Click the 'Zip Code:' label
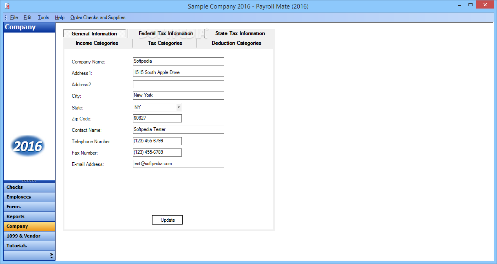Screen dimensions: 497x264 [x=82, y=119]
